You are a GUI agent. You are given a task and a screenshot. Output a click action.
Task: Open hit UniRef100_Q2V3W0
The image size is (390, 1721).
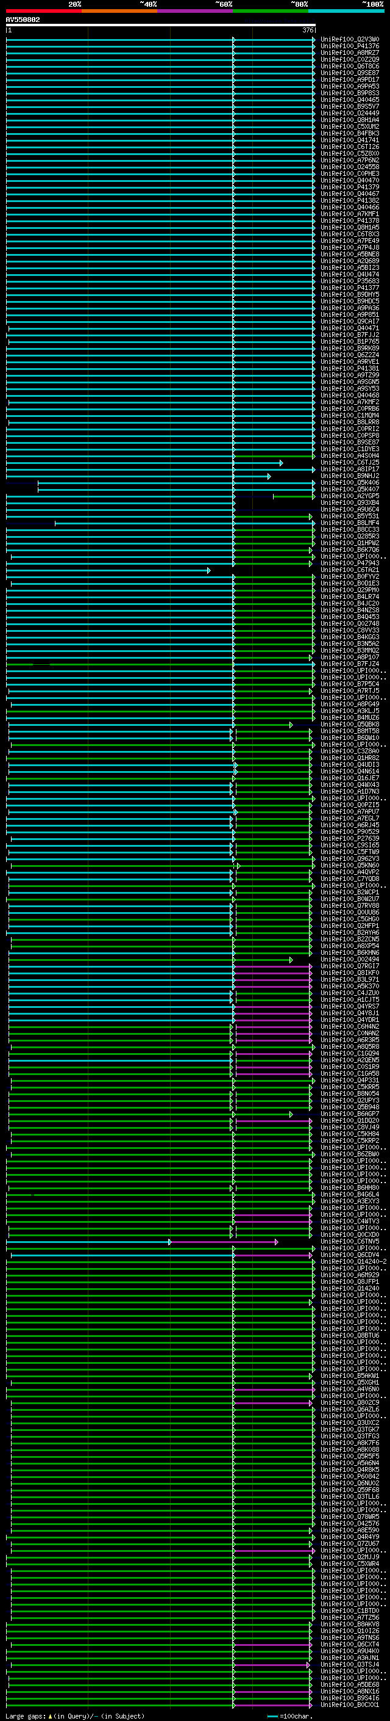click(x=350, y=40)
